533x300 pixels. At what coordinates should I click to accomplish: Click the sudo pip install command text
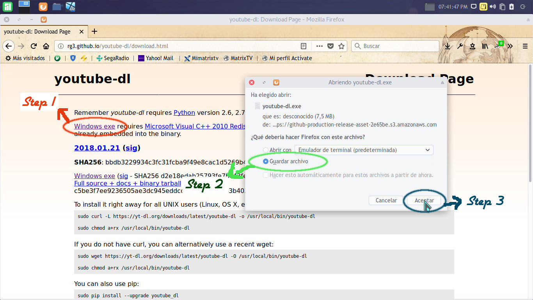[128, 296]
